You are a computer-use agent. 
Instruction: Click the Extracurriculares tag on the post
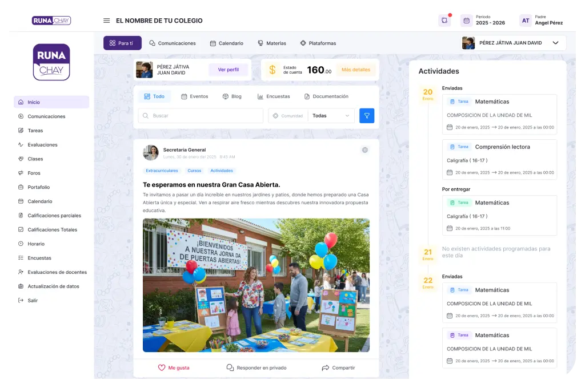[x=162, y=171]
